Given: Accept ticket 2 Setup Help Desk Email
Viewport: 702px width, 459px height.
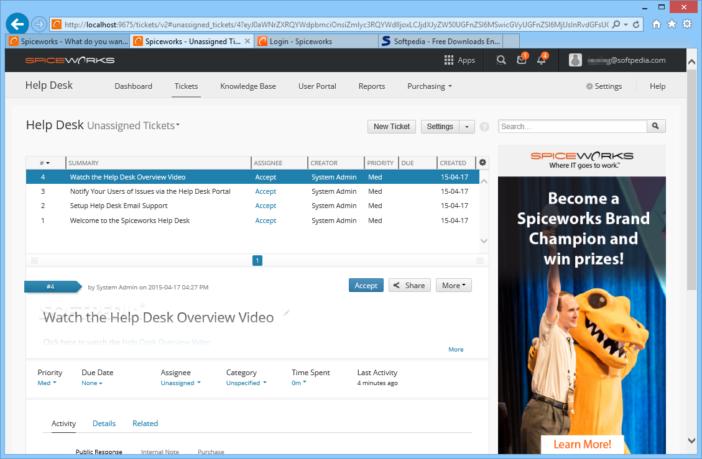Looking at the screenshot, I should (x=266, y=206).
